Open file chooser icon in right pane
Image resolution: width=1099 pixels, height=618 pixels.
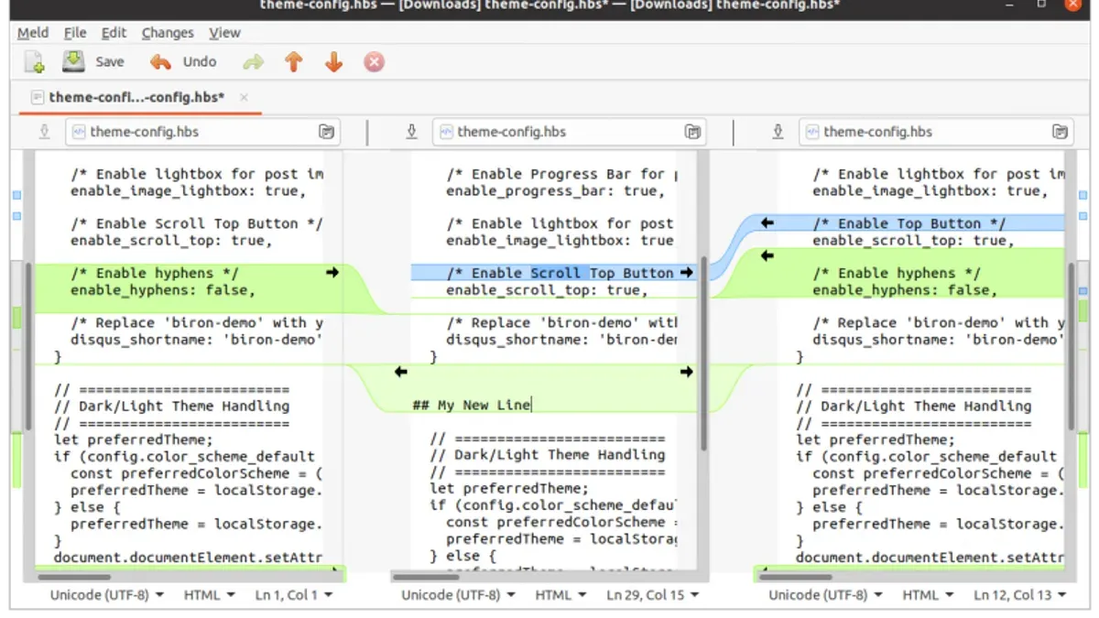coord(1060,132)
